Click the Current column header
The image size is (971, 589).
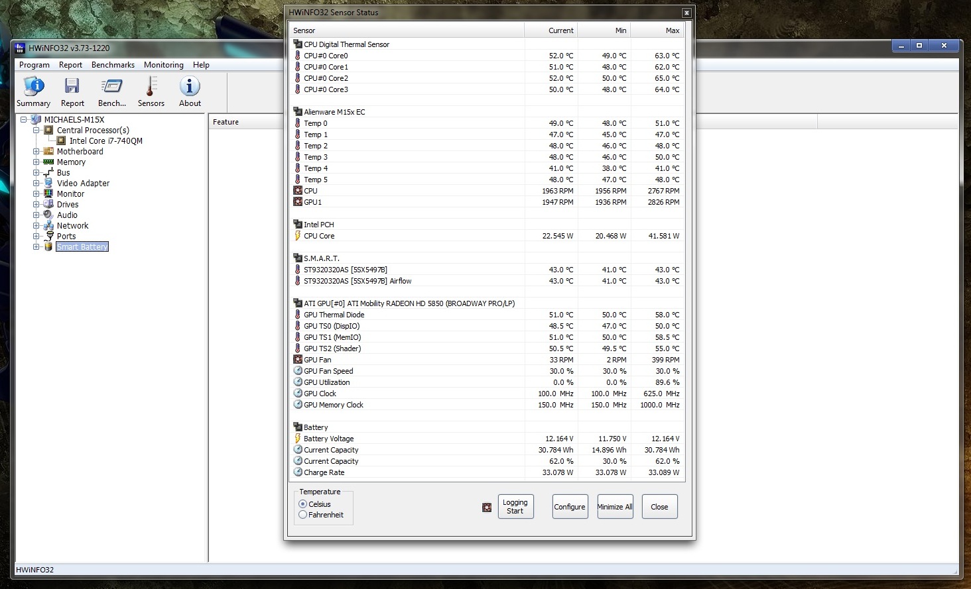[550, 30]
